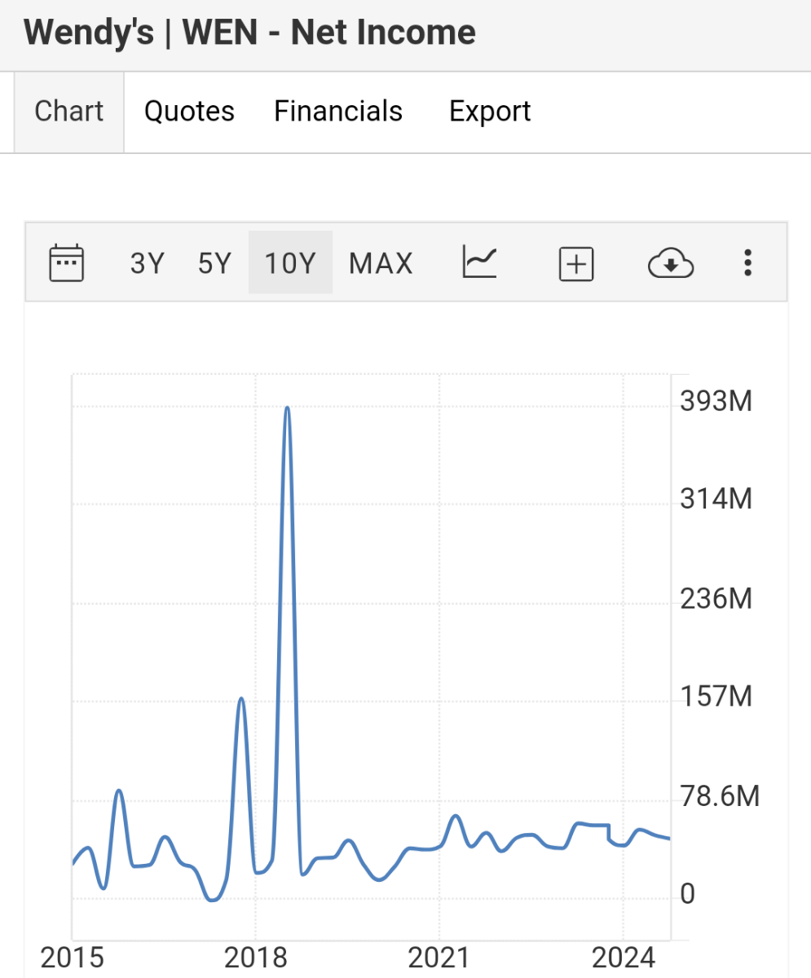Click the add comparison plus icon

(x=576, y=264)
